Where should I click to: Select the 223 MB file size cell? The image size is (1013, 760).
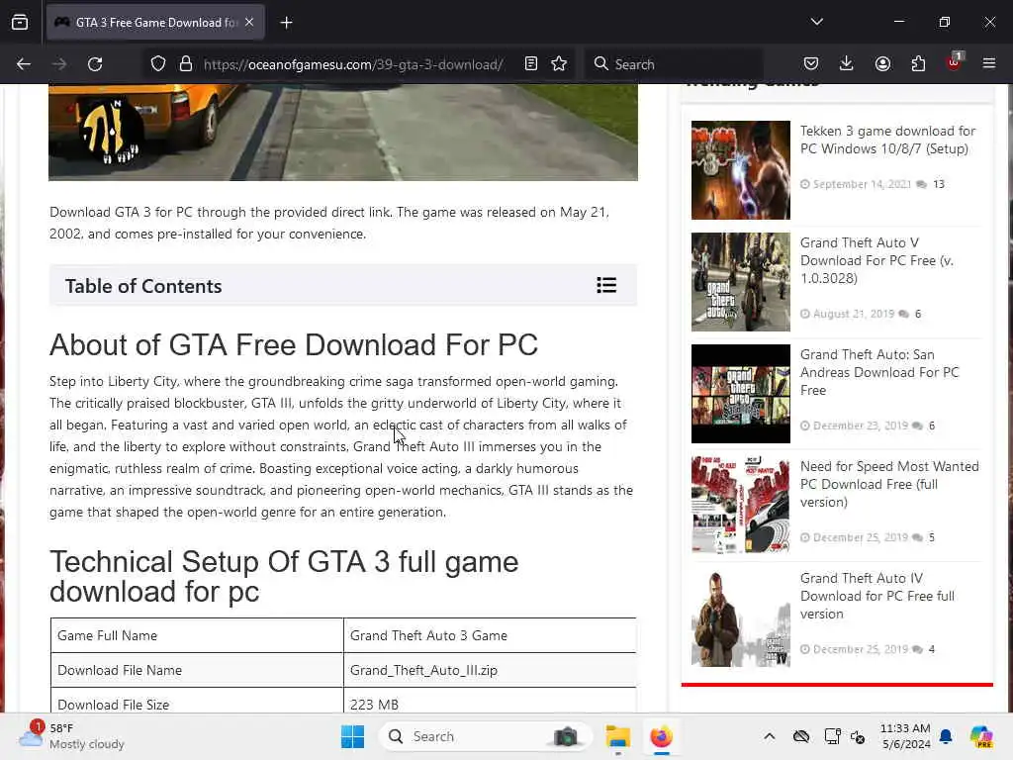490,702
